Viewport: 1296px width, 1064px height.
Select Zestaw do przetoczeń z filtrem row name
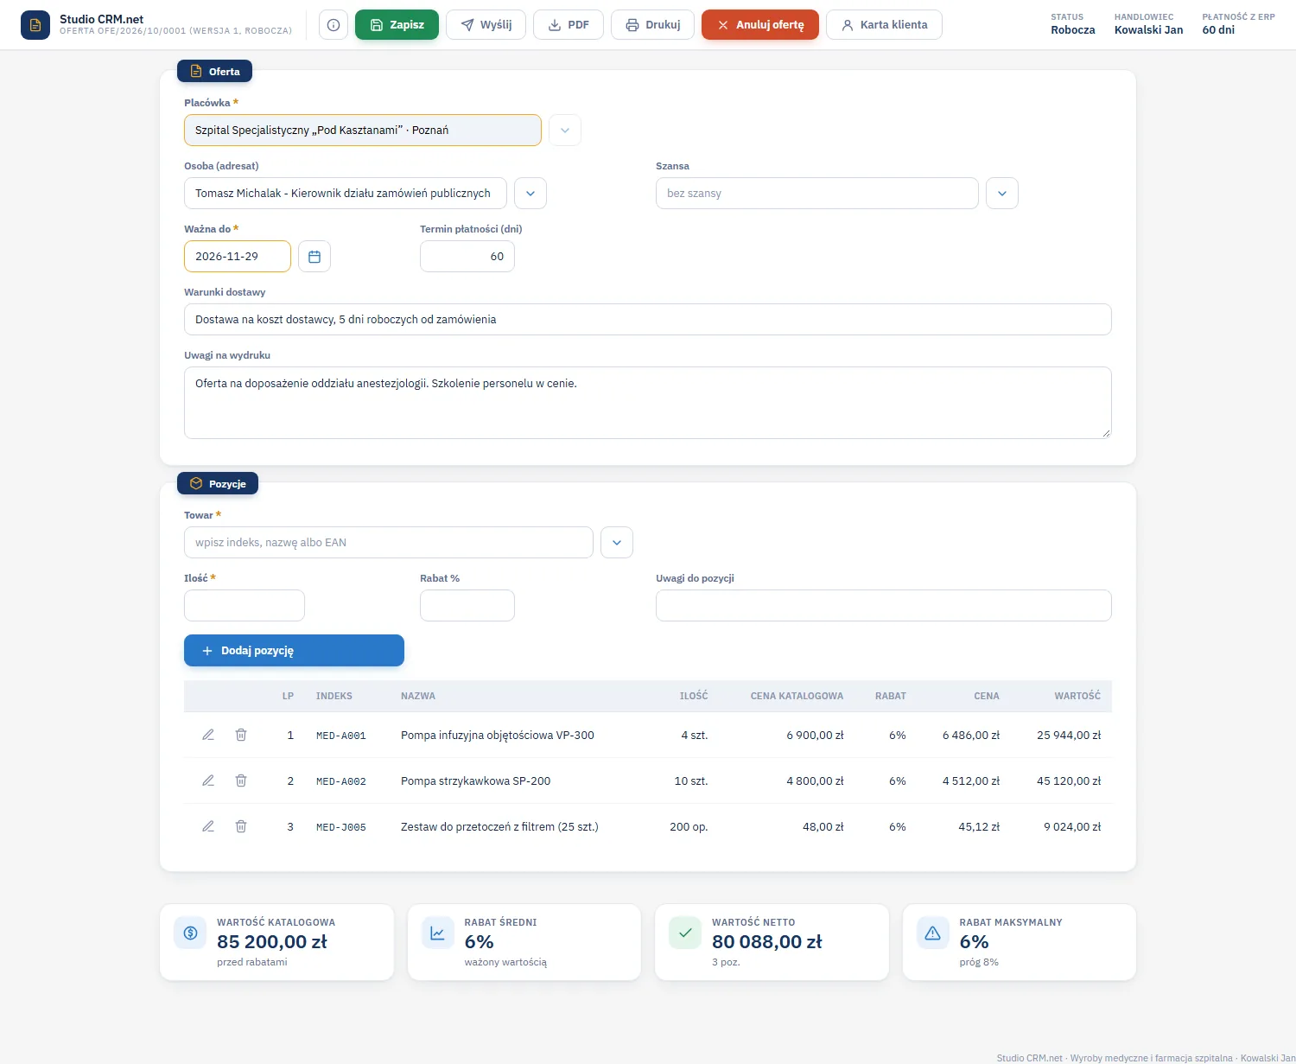coord(499,827)
